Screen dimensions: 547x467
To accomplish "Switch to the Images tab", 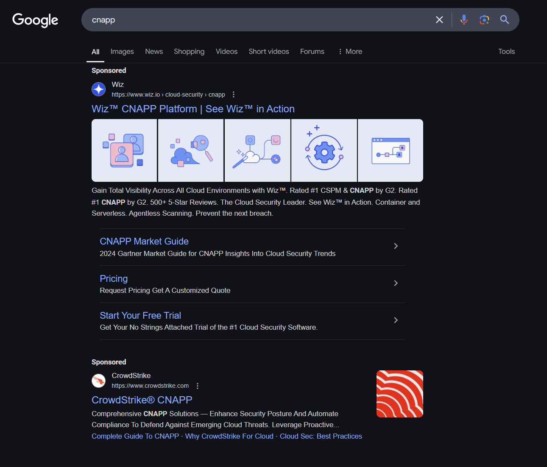I will pyautogui.click(x=122, y=52).
